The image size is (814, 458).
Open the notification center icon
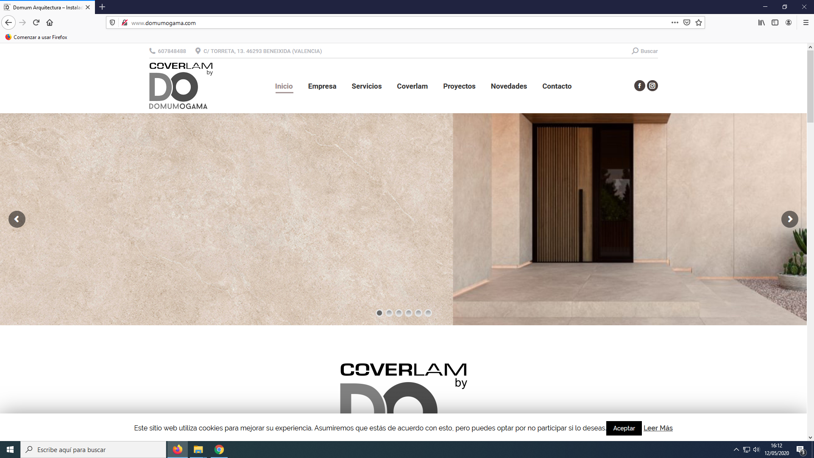click(x=800, y=450)
